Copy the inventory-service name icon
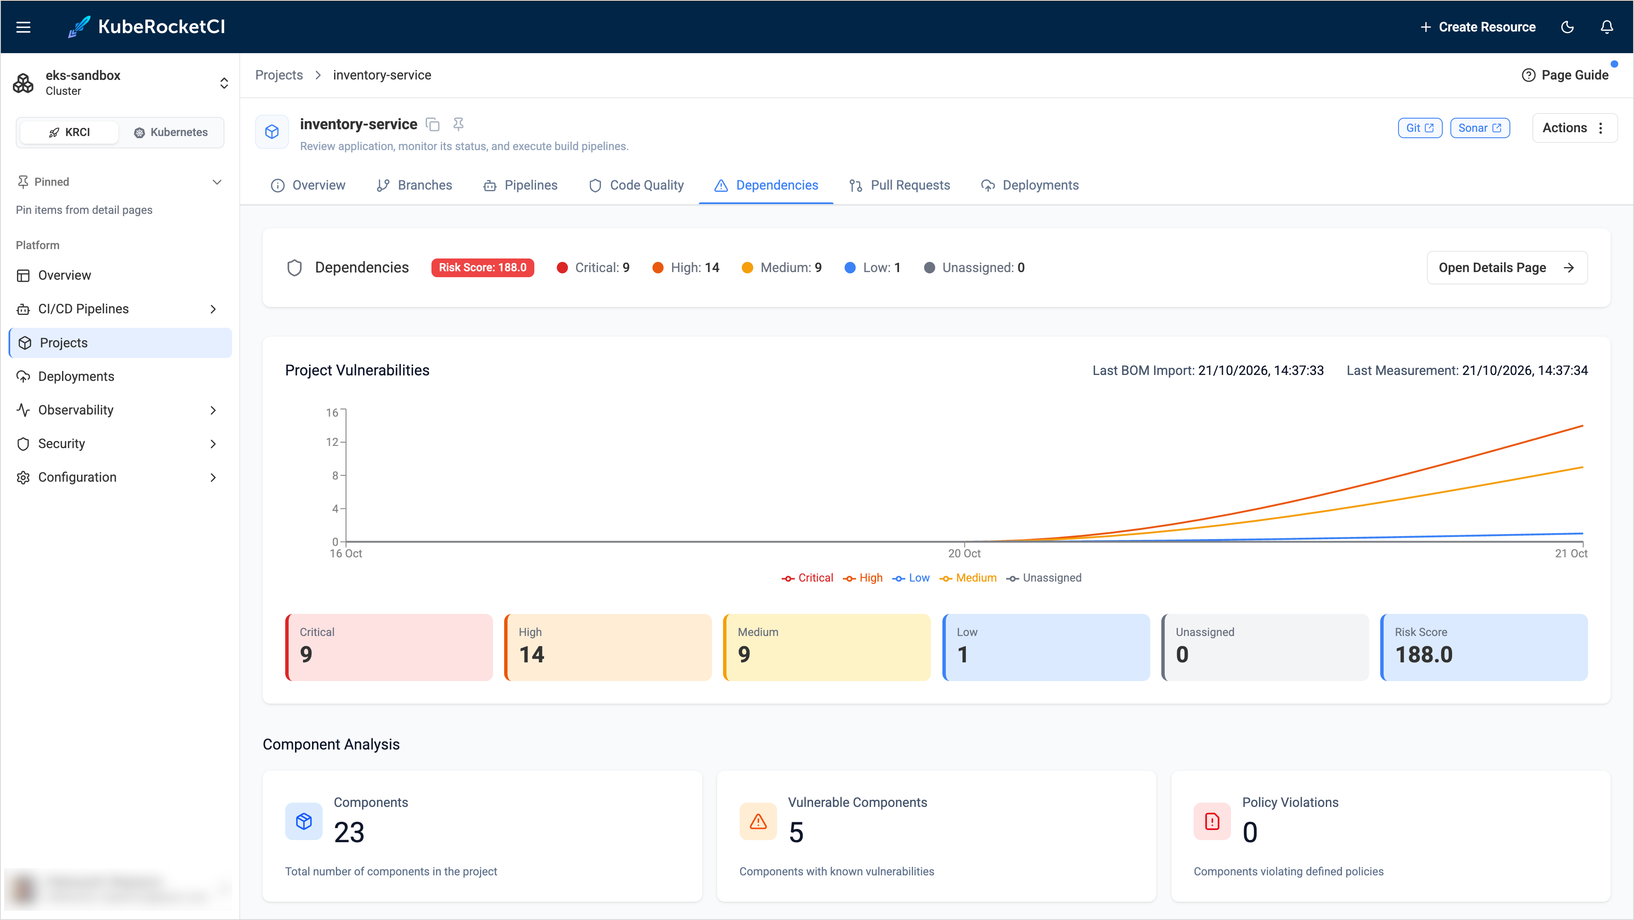 point(433,125)
